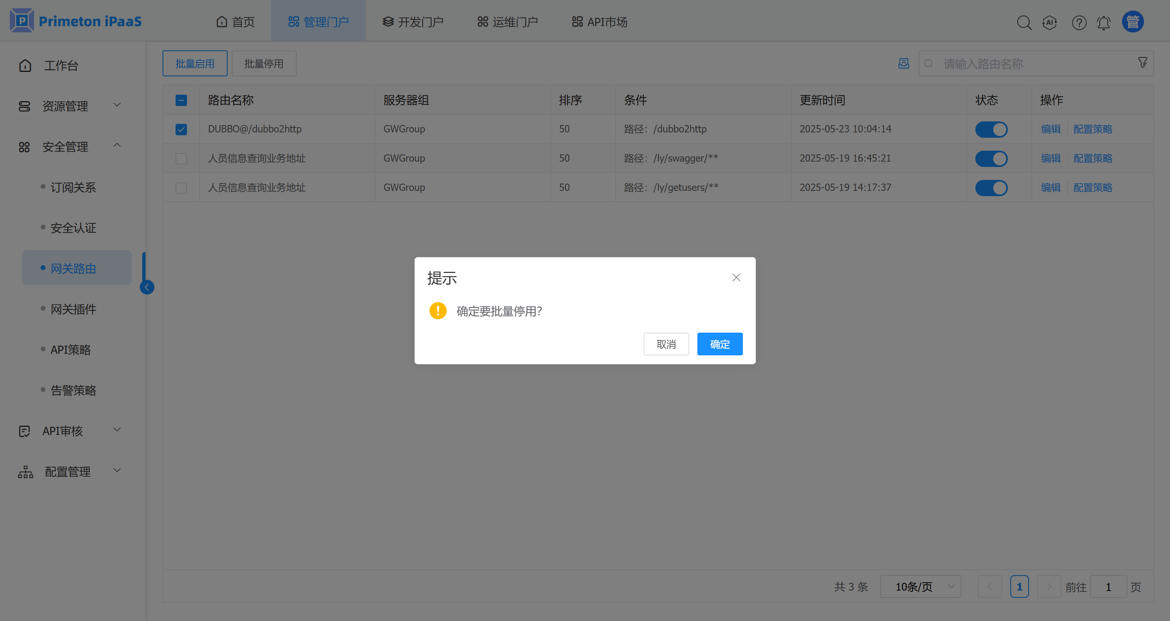Open the help question mark icon
Viewport: 1170px width, 621px height.
pos(1079,22)
